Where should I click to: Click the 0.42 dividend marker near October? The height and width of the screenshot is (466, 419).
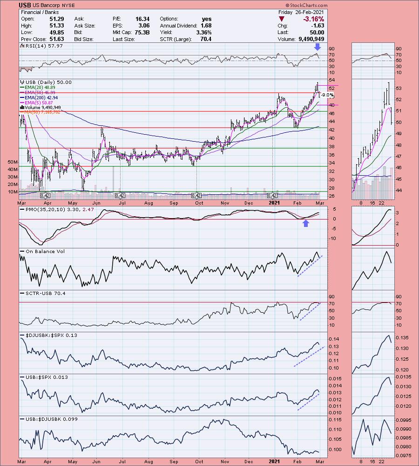196,195
